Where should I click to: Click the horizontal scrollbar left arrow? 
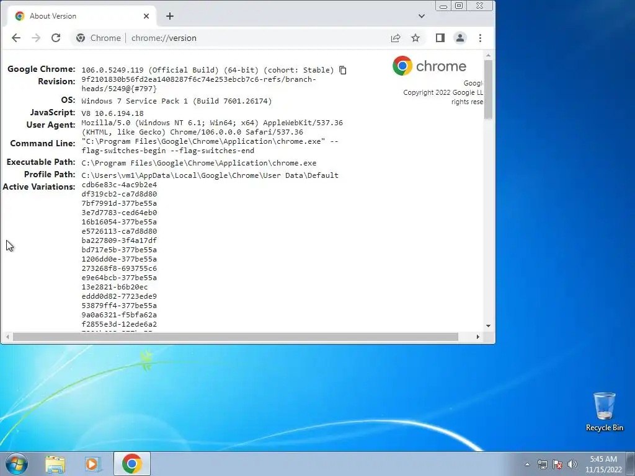pyautogui.click(x=7, y=337)
